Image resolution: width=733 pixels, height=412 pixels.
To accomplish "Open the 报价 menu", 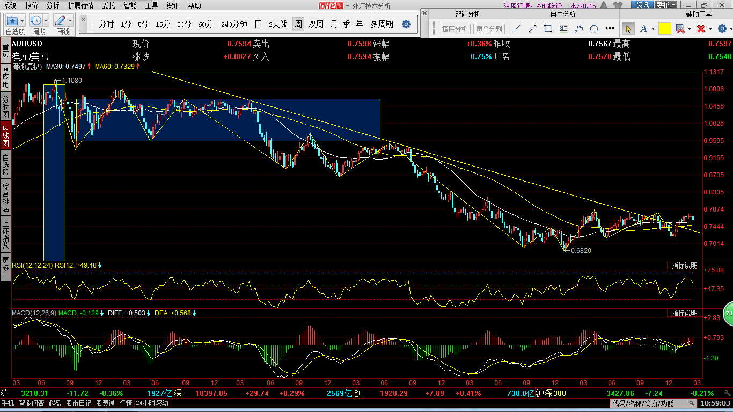I will click(x=32, y=5).
